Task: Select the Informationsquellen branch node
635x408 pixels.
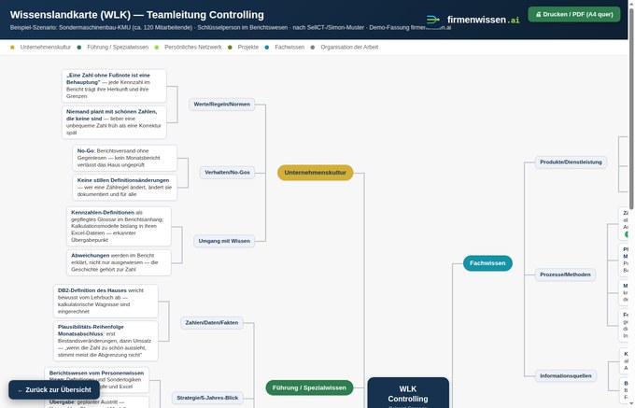Action: 565,376
